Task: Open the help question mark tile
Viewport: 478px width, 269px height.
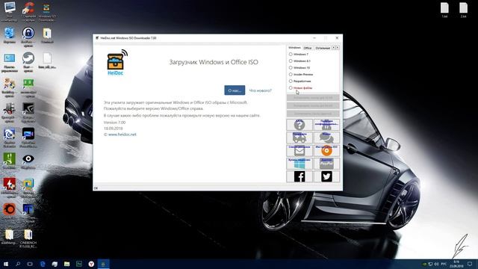Action: [299, 125]
